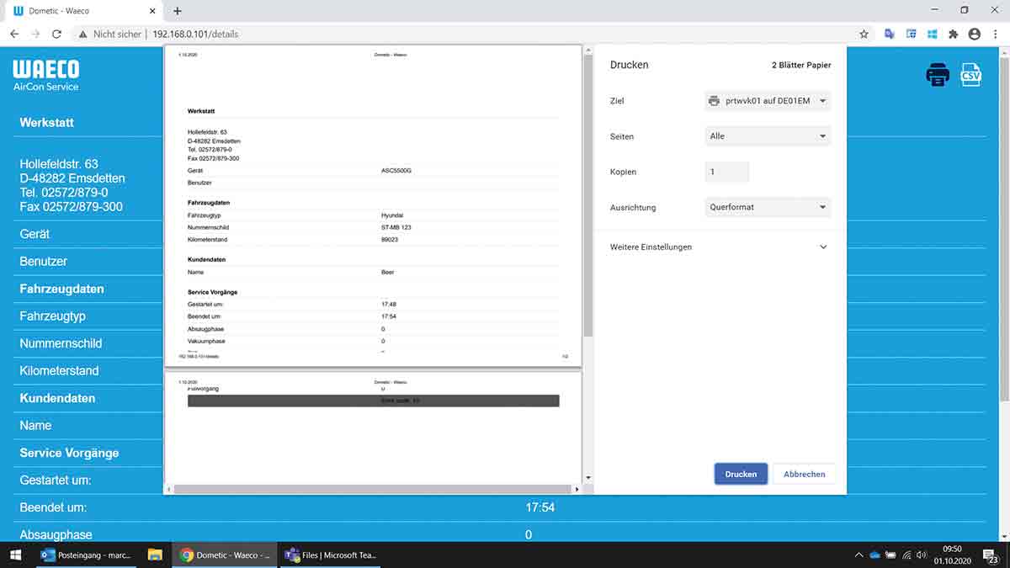Cancel printing with Abbrechen button

(x=804, y=474)
